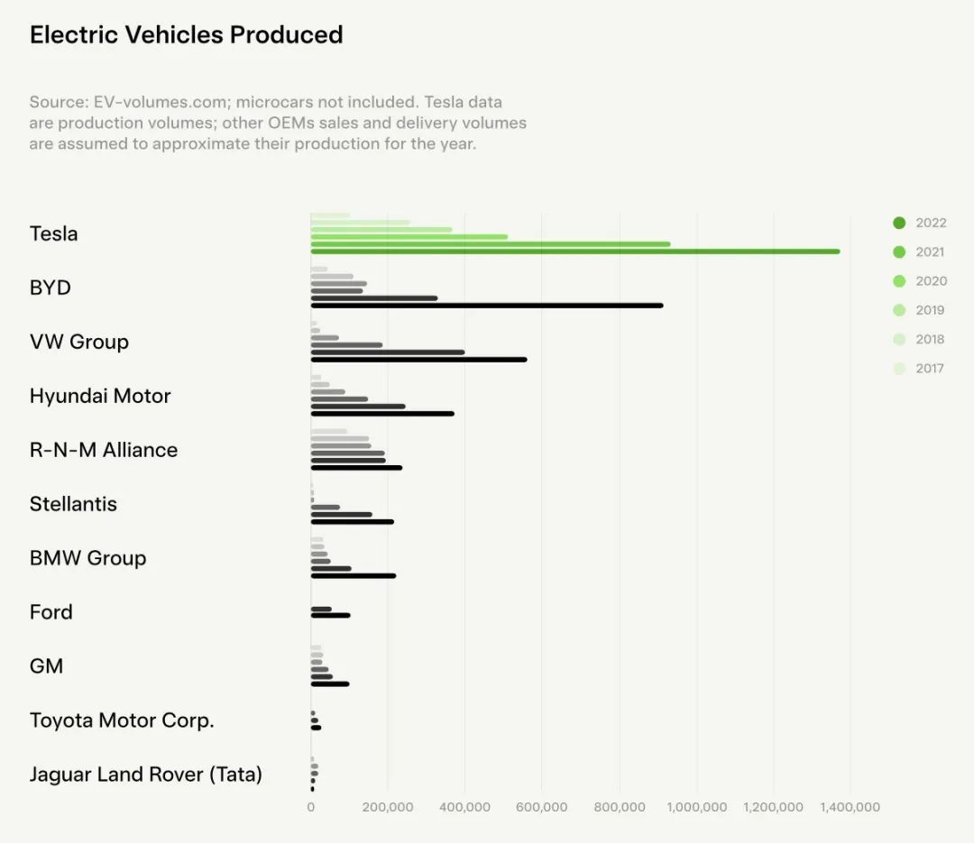
Task: Click the "400,000" x-axis tick label
Action: 464,807
